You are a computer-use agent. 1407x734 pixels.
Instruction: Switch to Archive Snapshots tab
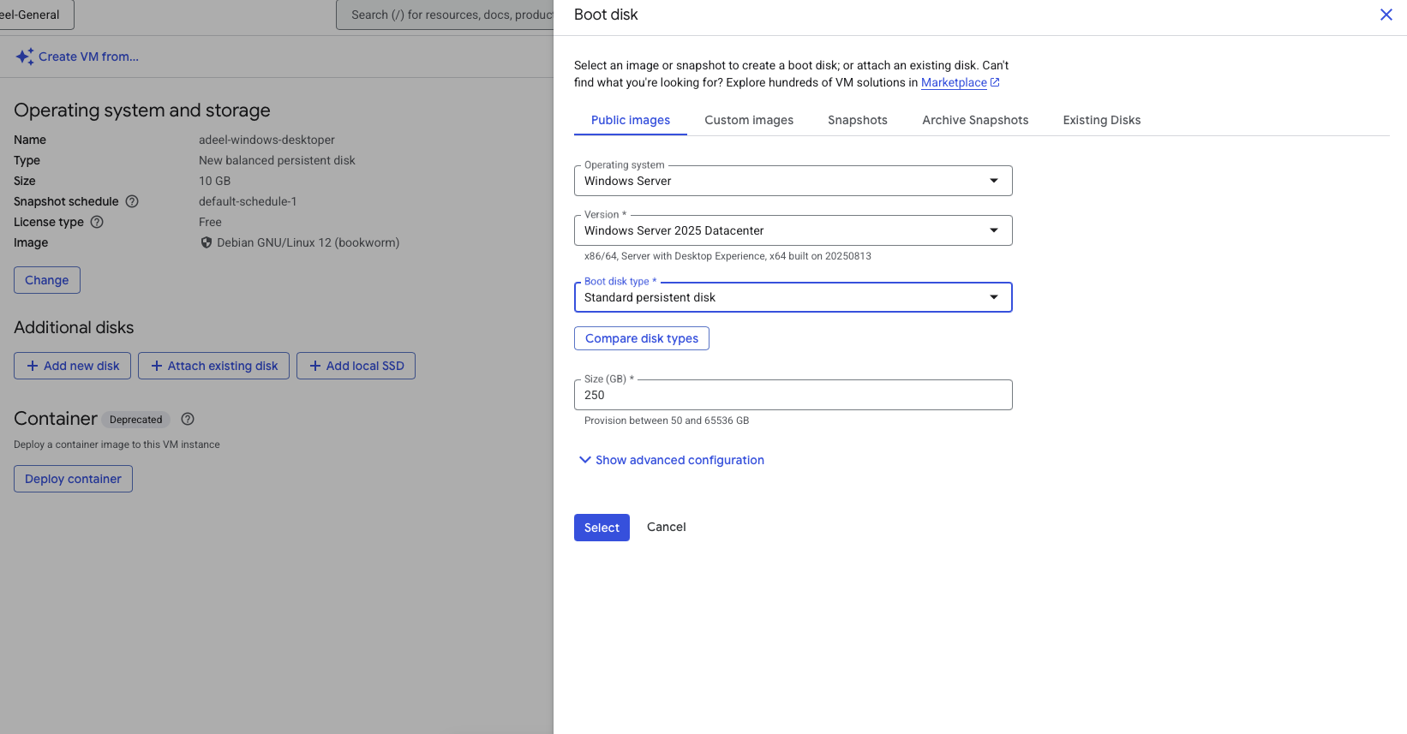point(975,120)
